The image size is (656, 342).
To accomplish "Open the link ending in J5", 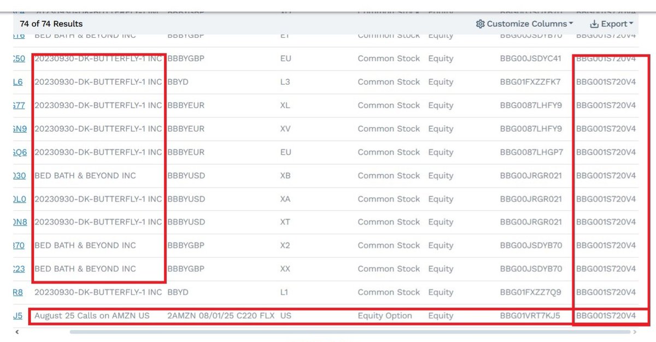I will 18,316.
